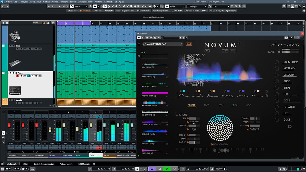Select the Range Selection tool
Viewport: 306px width, 172px height.
[x=109, y=6]
